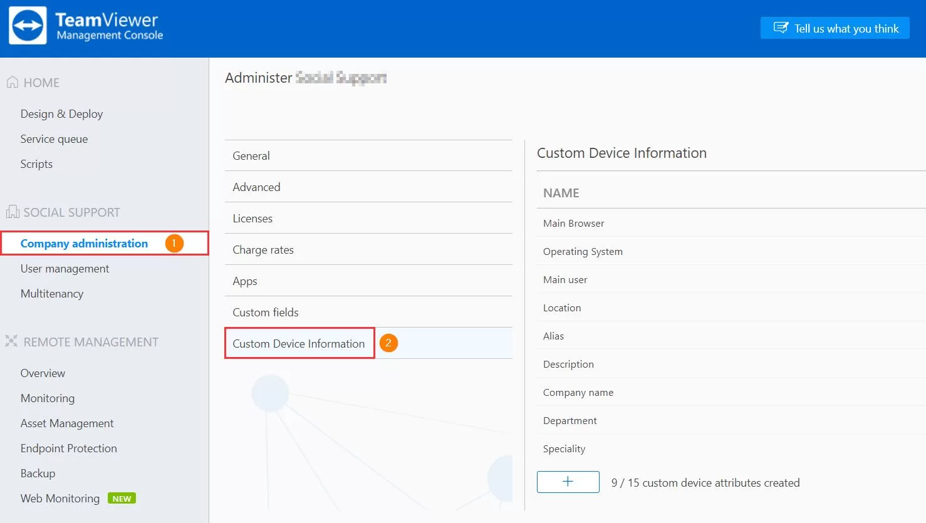The width and height of the screenshot is (926, 523).
Task: Select the Main Browser attribute row
Action: (731, 223)
